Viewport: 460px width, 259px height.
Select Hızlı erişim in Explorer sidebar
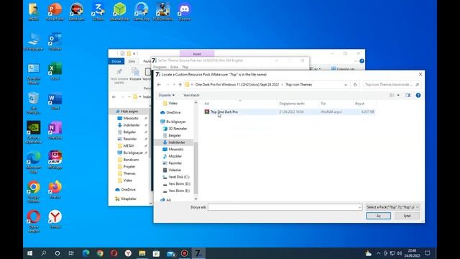[126, 112]
